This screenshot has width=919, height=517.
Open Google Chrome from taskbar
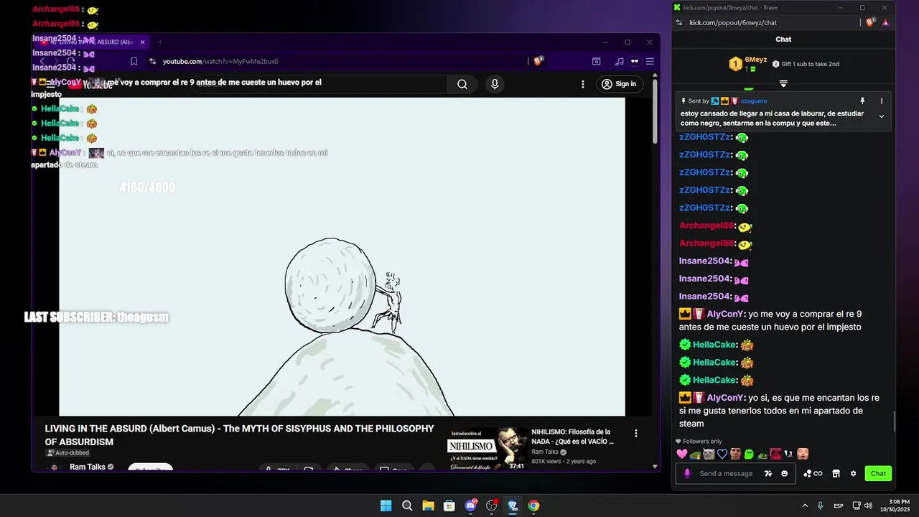(533, 506)
